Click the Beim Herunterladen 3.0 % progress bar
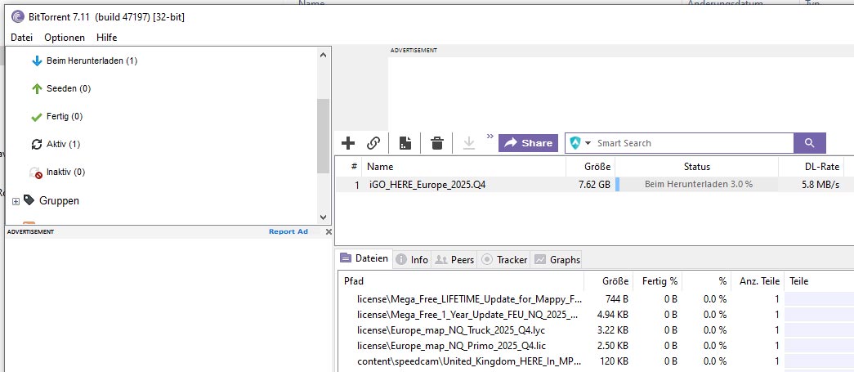This screenshot has height=372, width=854. pos(697,185)
